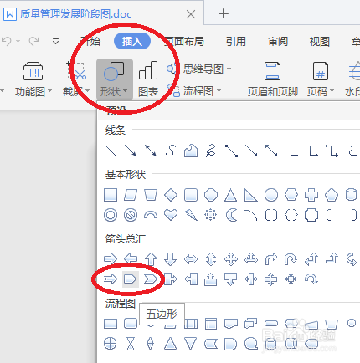360x363 pixels.
Task: Select the crescent moon shape
Action: (231, 215)
